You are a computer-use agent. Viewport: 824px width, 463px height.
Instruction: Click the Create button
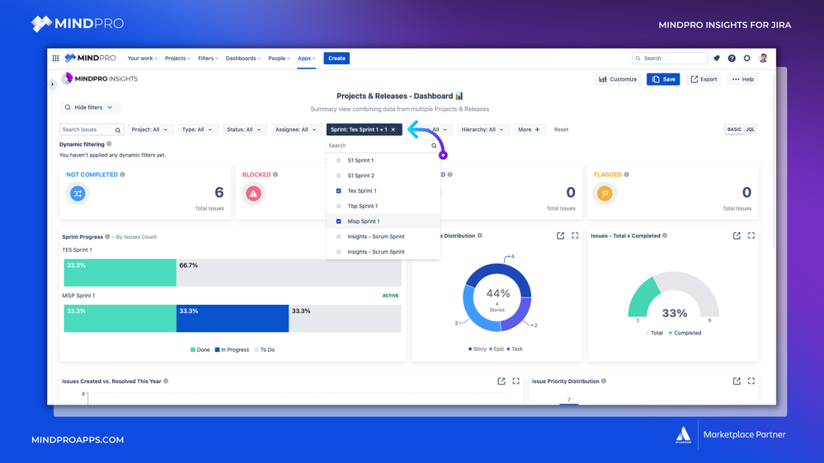pos(337,58)
